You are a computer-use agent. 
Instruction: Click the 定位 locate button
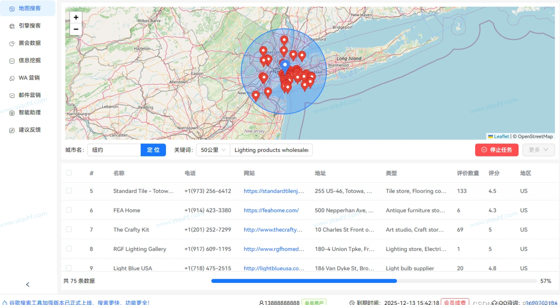click(153, 150)
